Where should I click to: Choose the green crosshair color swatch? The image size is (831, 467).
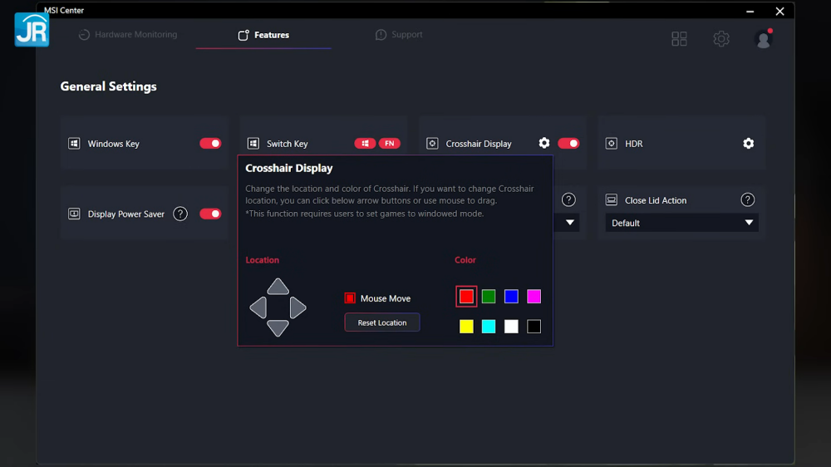pyautogui.click(x=489, y=297)
